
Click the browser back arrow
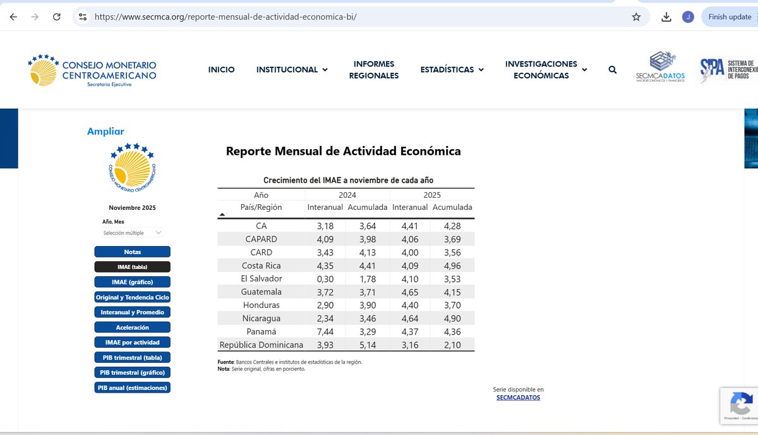click(14, 17)
